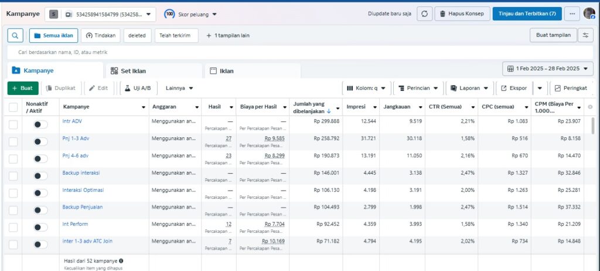Click the refresh data icon

click(425, 13)
